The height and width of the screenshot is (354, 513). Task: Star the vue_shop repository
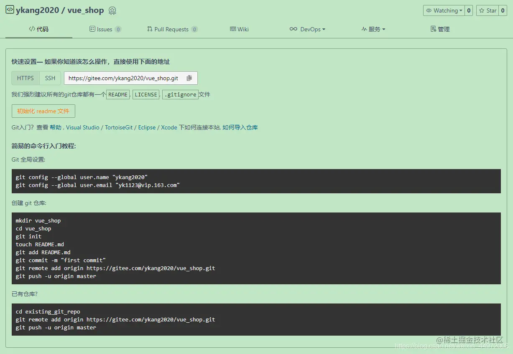tap(487, 10)
